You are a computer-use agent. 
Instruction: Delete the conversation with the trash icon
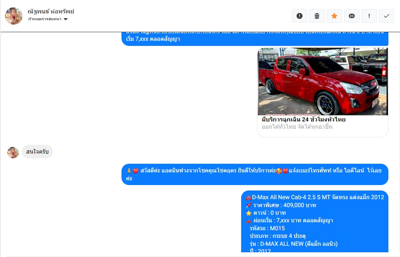pyautogui.click(x=317, y=16)
